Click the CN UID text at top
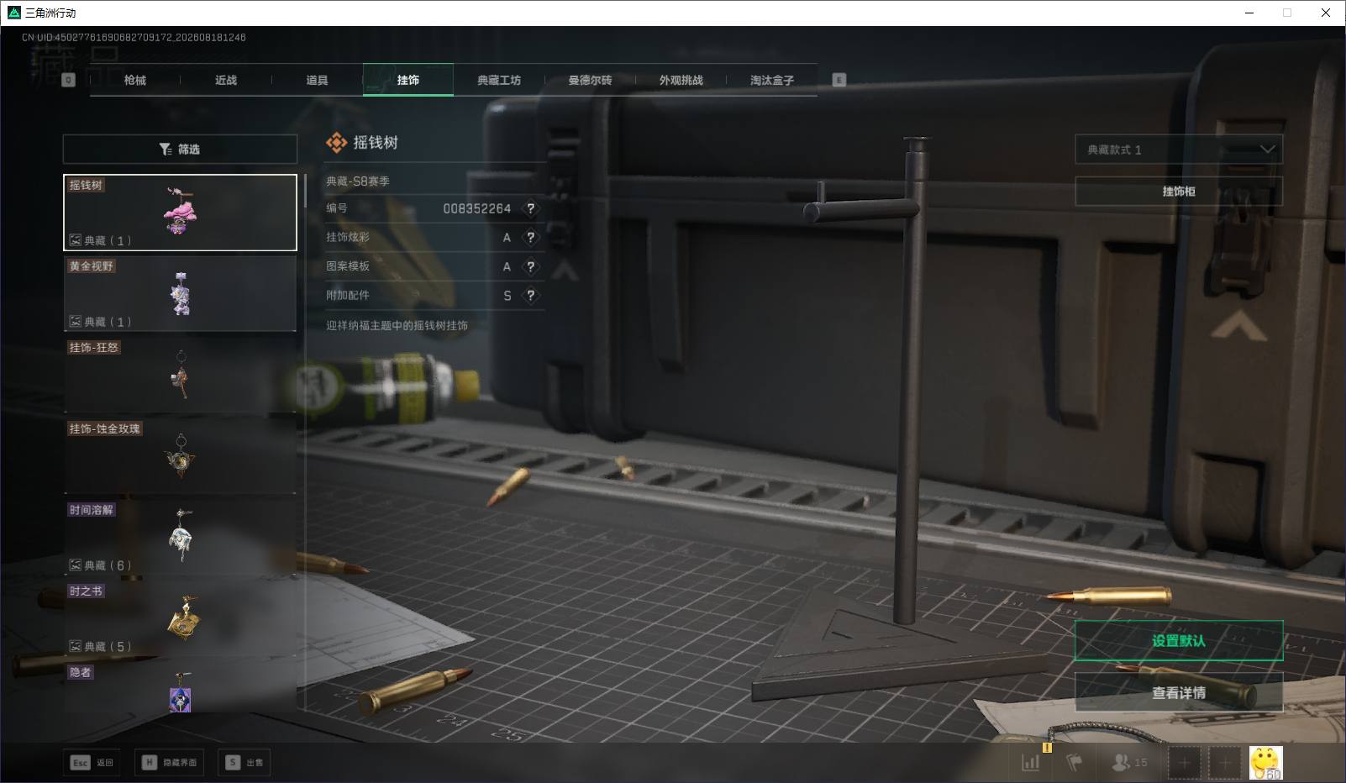 (x=134, y=37)
